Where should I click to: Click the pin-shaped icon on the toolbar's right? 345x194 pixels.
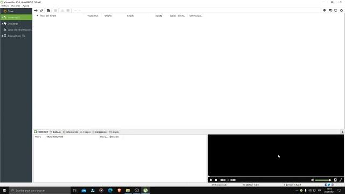click(x=325, y=10)
